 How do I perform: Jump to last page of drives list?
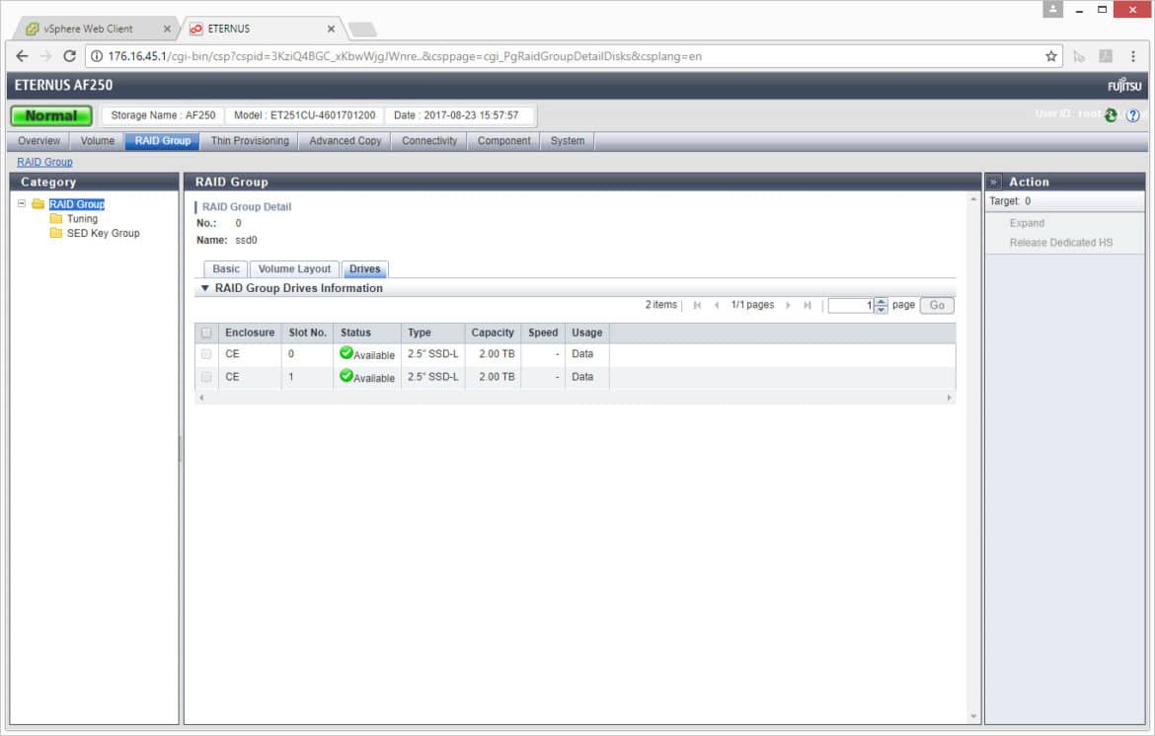808,305
